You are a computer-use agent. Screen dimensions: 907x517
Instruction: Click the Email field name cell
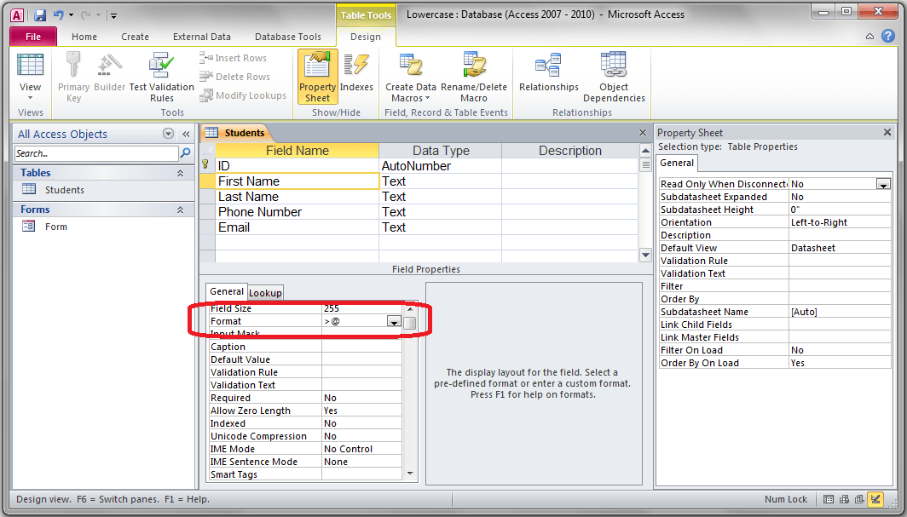(x=297, y=227)
